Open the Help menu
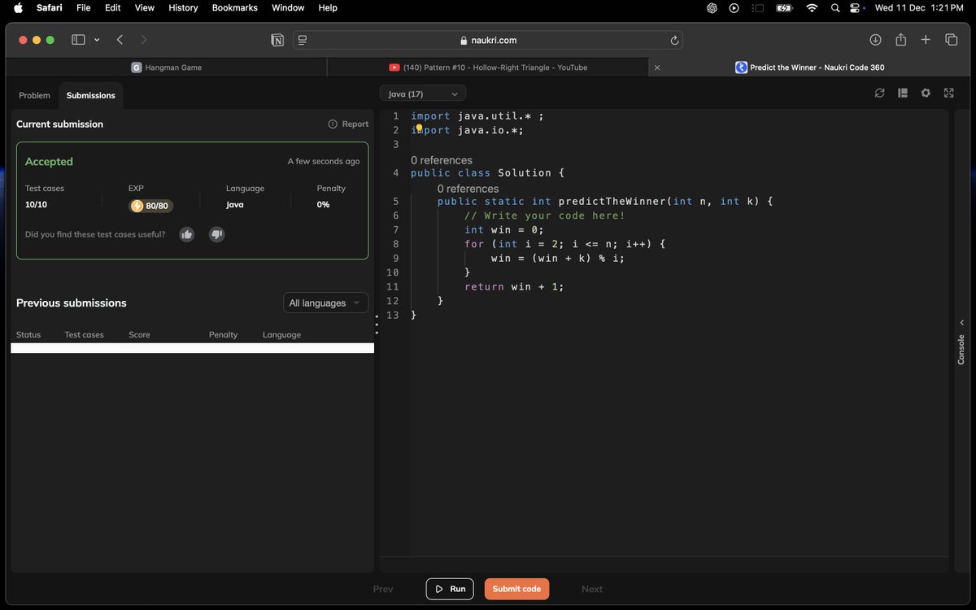The height and width of the screenshot is (610, 976). click(x=328, y=8)
